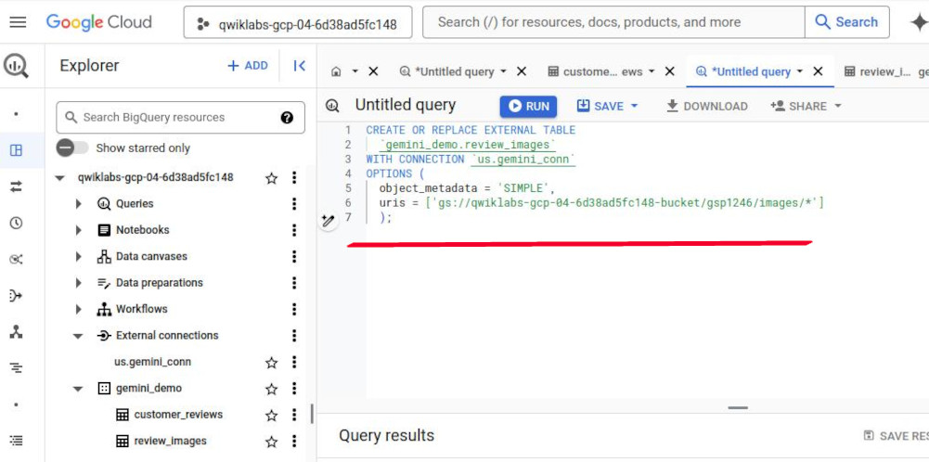Open dropdown on active Untitled query tab
Viewport: 929px width, 462px height.
pos(799,71)
